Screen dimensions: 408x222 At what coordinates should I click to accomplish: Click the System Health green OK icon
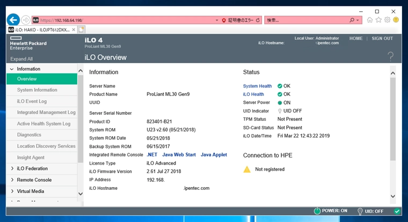click(280, 86)
